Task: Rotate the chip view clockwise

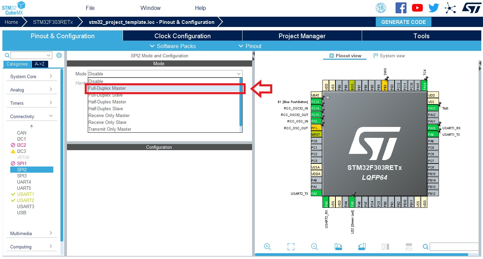Action: pos(338,247)
